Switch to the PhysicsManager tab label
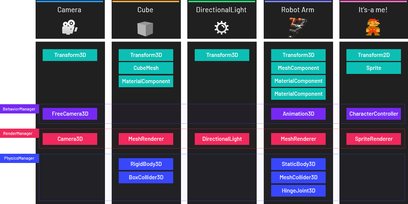408x204 pixels. coord(19,158)
